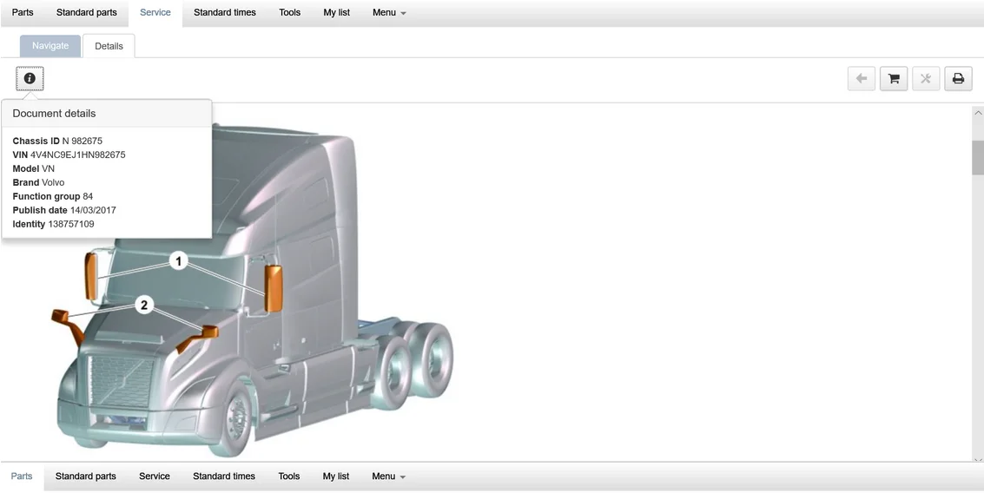Screen dimensions: 984x493
Task: Select the Details tab
Action: [109, 46]
